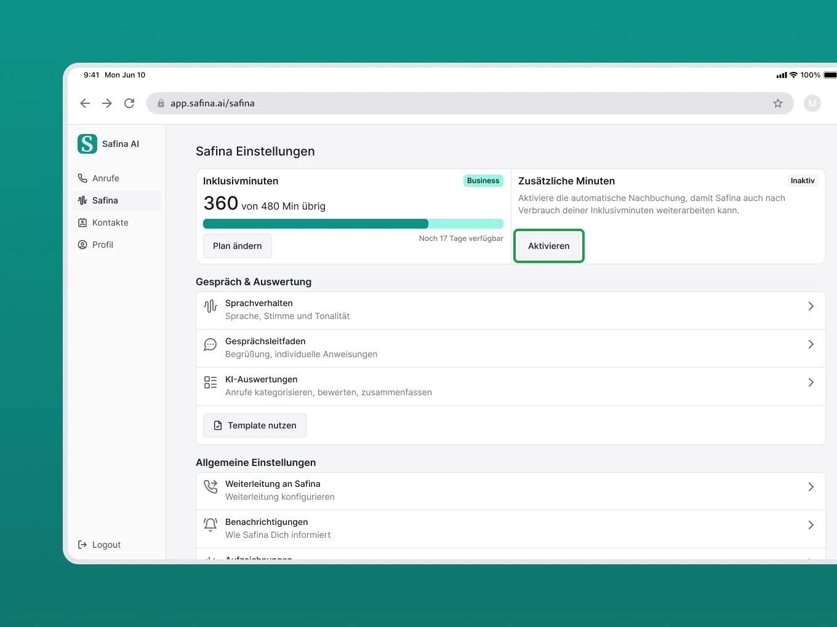
Task: Open the user profile avatar M
Action: [812, 103]
